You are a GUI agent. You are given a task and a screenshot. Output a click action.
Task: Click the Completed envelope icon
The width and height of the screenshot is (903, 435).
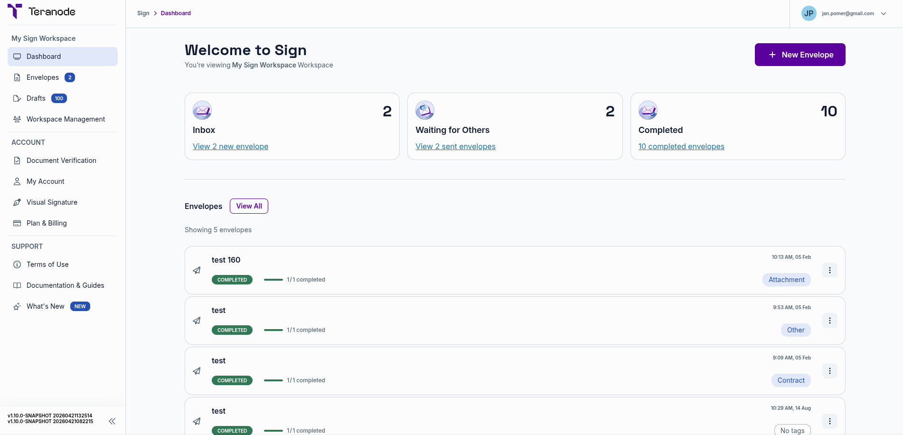point(648,110)
